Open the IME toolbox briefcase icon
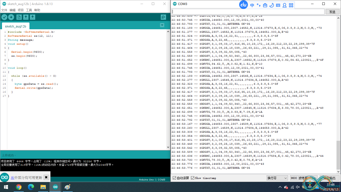 click(x=265, y=5)
